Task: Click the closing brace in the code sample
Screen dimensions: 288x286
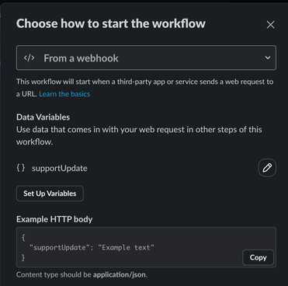Action: [x=23, y=257]
